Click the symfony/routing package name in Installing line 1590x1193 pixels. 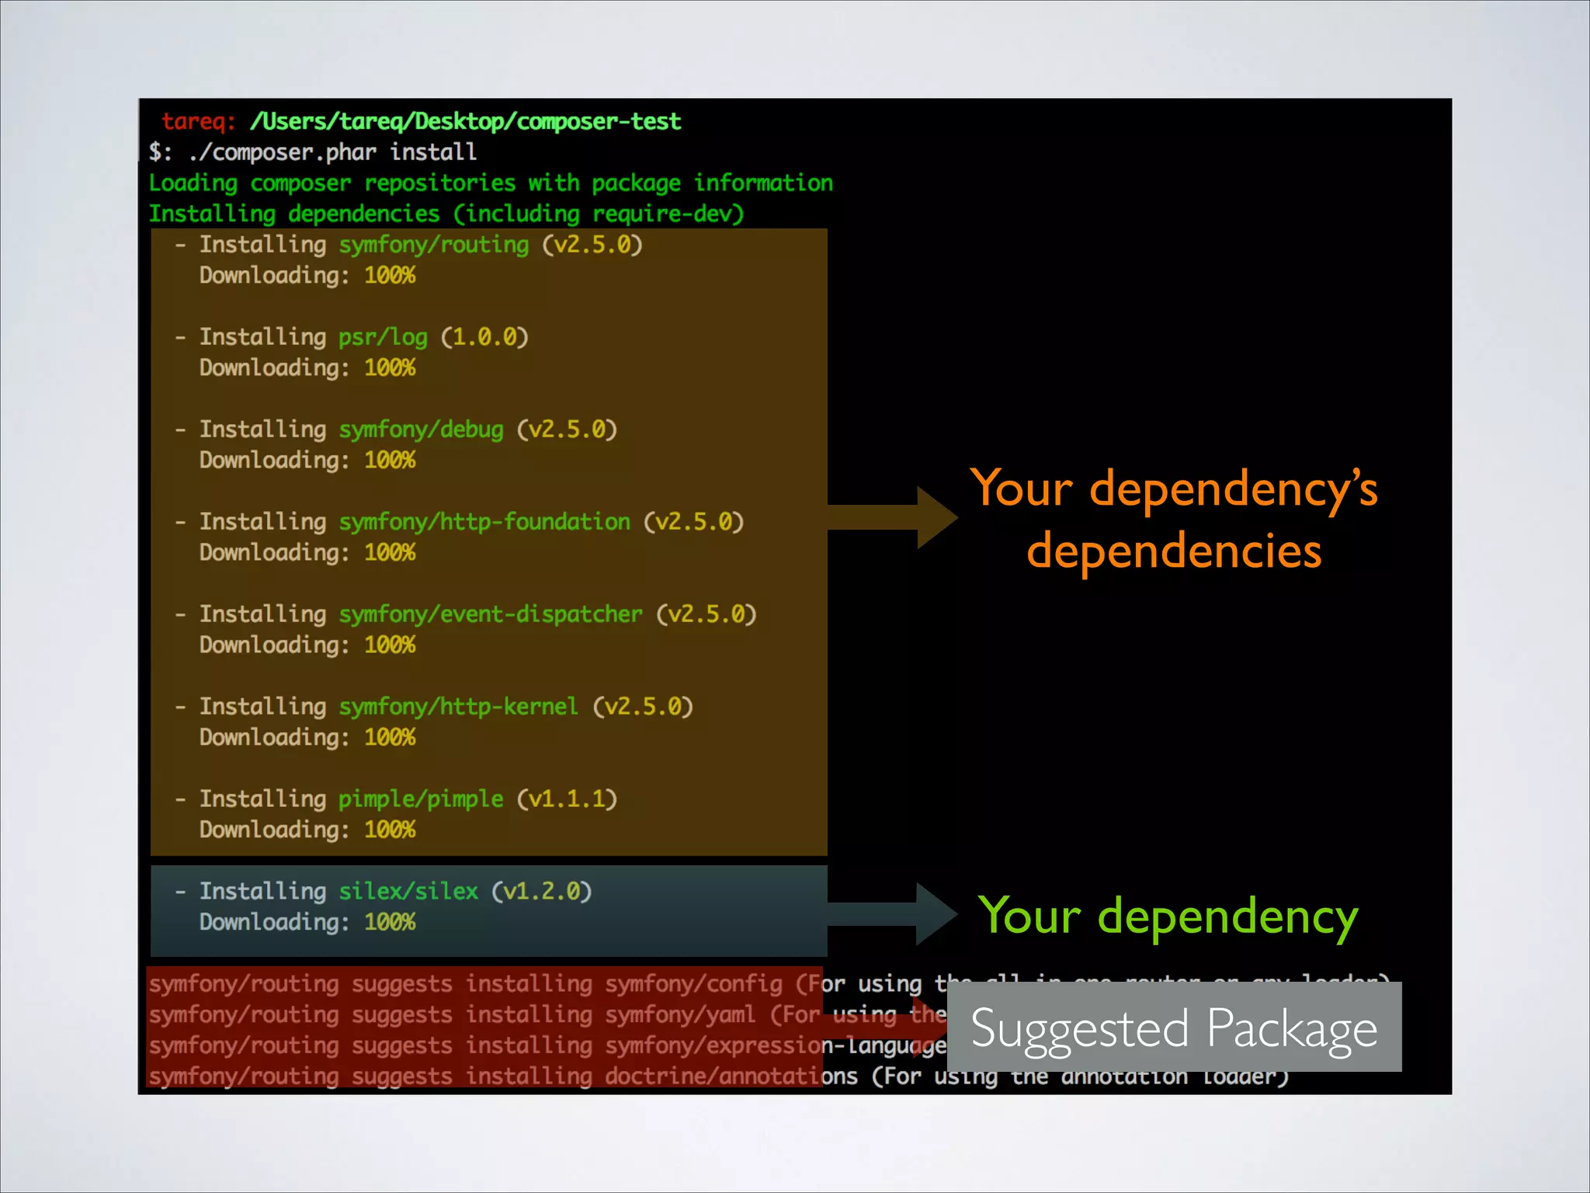click(434, 245)
